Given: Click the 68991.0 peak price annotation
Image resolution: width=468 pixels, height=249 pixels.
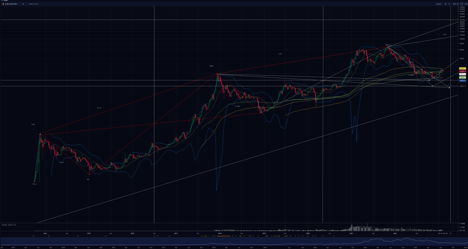Looking at the screenshot, I should click(389, 45).
